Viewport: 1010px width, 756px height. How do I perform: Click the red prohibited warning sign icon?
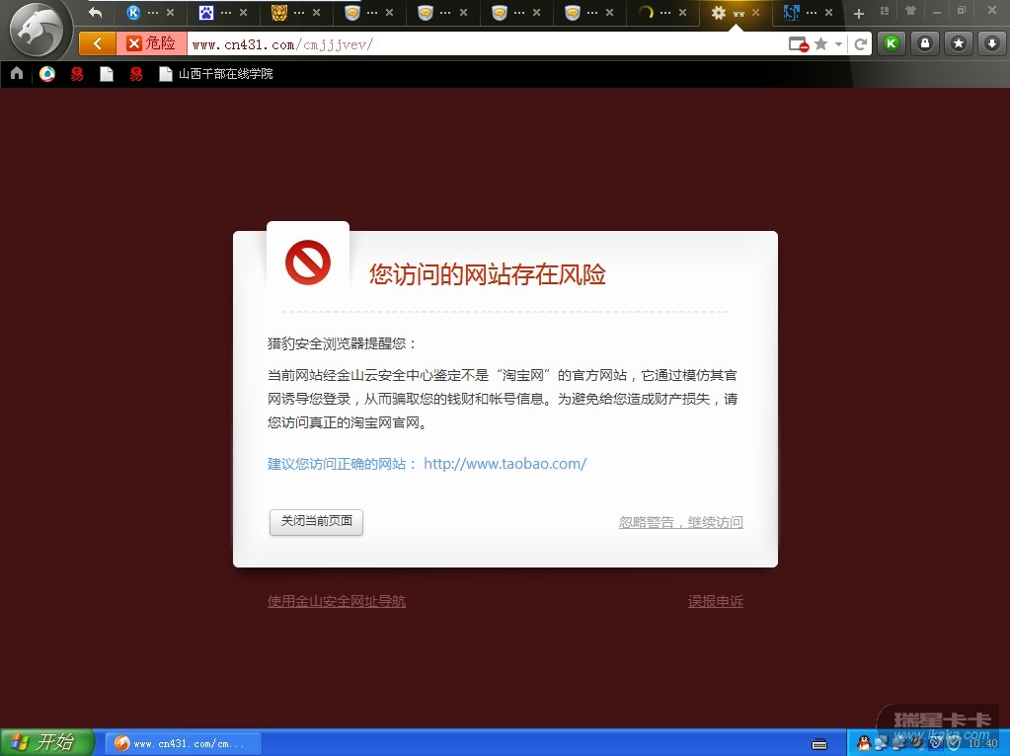pyautogui.click(x=308, y=263)
